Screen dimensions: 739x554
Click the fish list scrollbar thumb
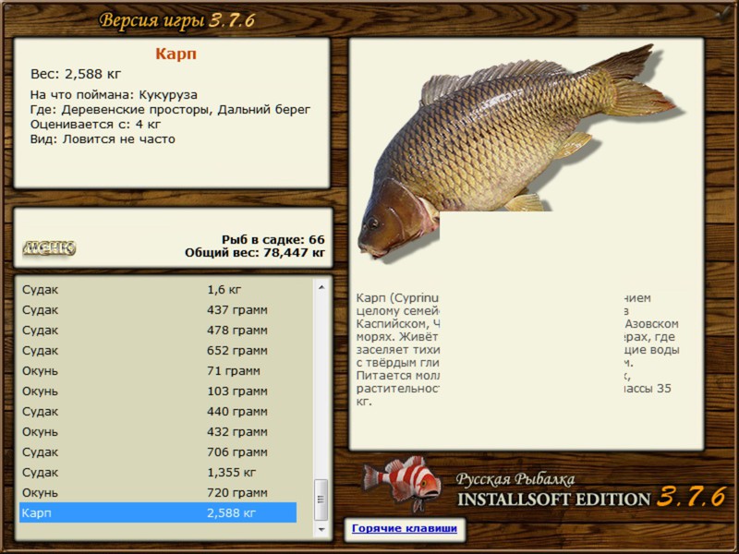tap(321, 500)
